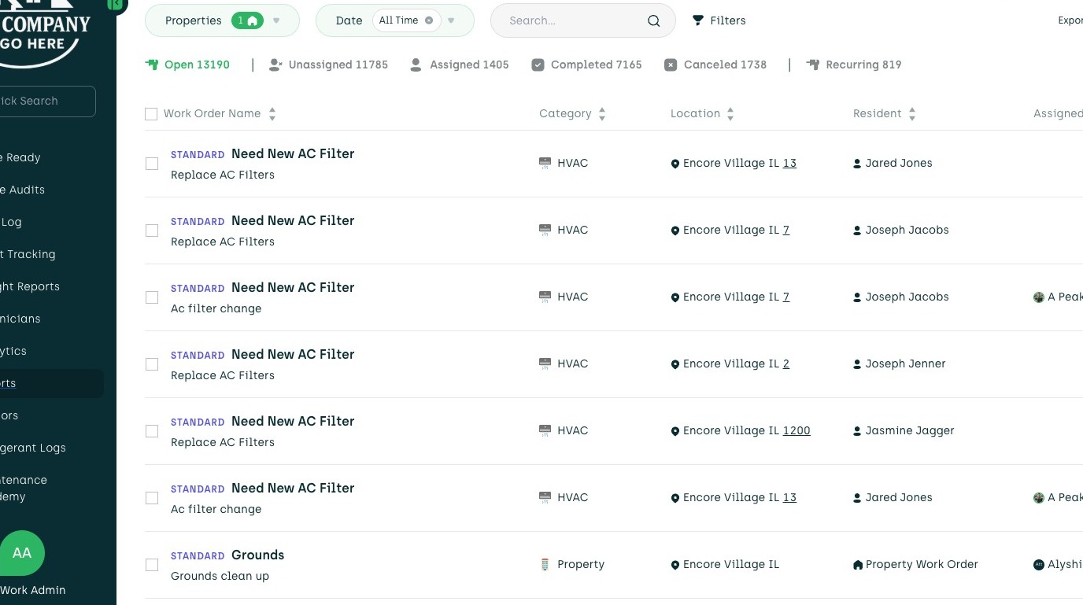Viewport: 1083px width, 605px height.
Task: Open the Date dropdown arrow
Action: point(451,20)
